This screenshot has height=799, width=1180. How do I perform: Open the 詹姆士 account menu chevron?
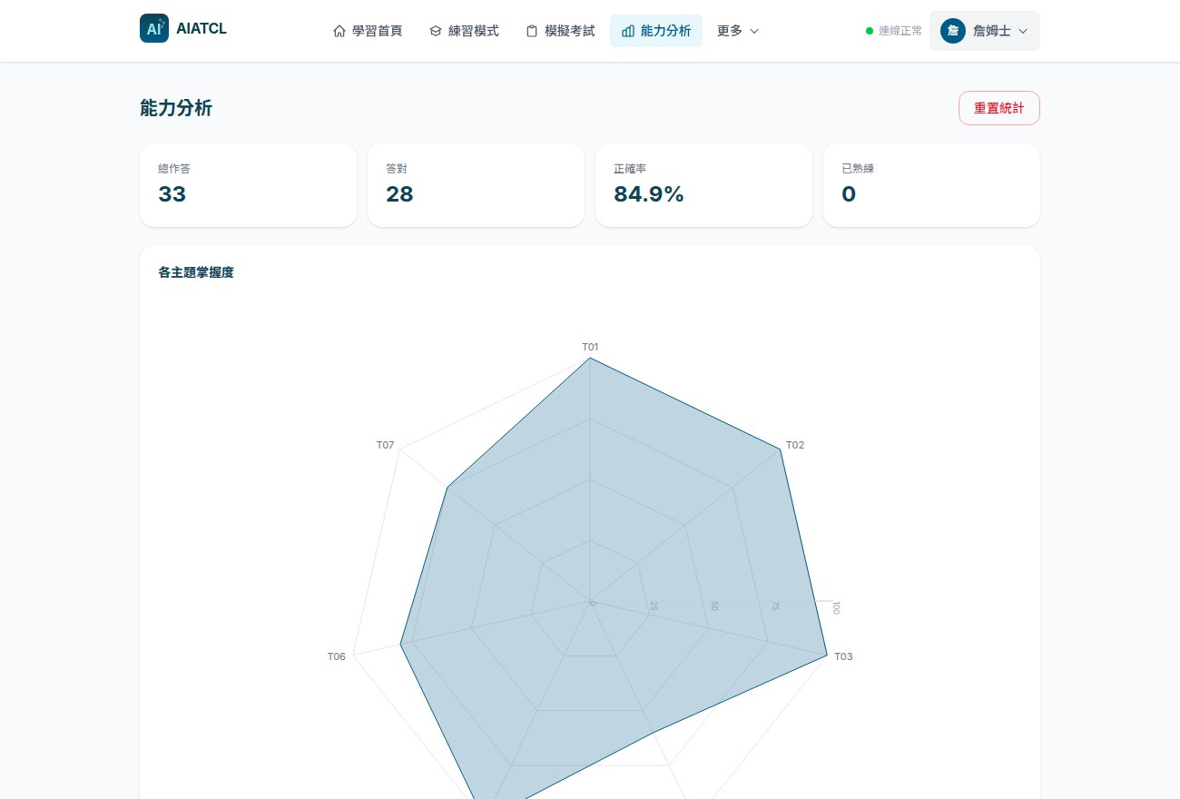click(1023, 31)
